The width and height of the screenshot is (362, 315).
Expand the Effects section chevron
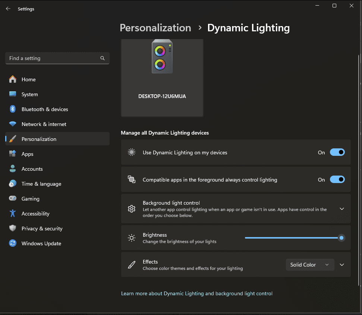pos(341,265)
